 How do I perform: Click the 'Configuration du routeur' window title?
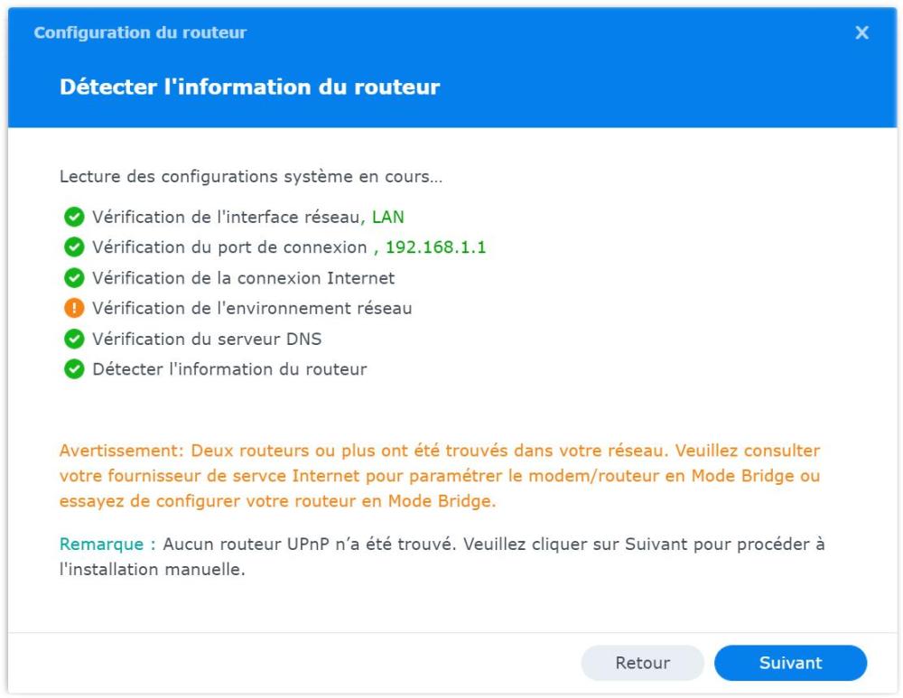tap(140, 33)
